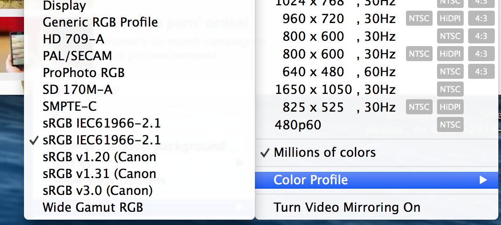501x225 pixels.
Task: Select ProPhoto RGB from the profile list
Action: (x=83, y=73)
